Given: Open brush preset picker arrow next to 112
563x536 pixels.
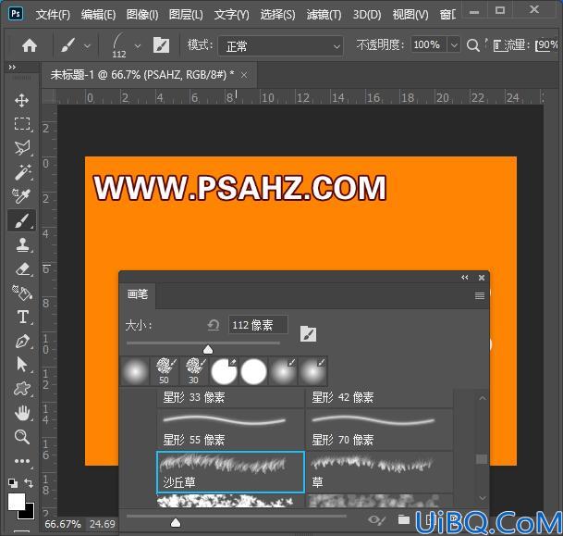Looking at the screenshot, I should coord(138,46).
